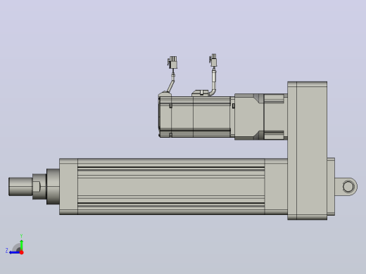Click the red X axis dot
This screenshot has width=366, height=274.
pyautogui.click(x=22, y=252)
